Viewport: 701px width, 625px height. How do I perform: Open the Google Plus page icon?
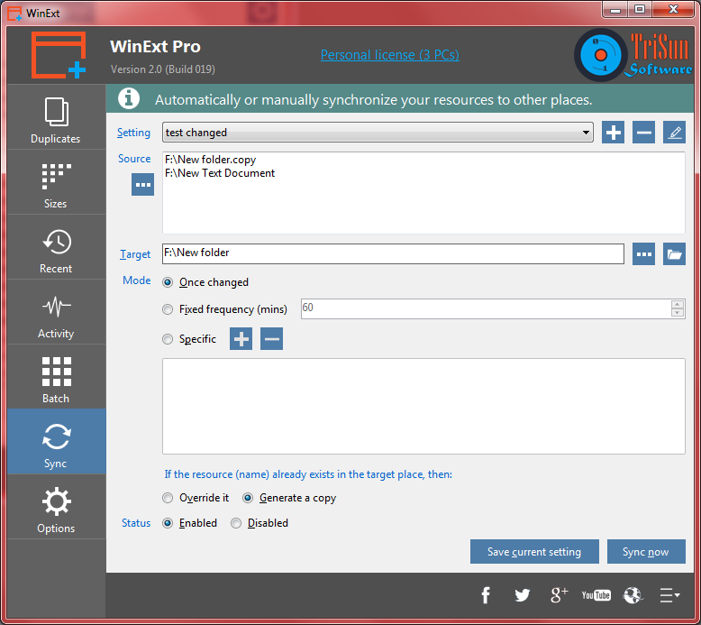pyautogui.click(x=559, y=595)
